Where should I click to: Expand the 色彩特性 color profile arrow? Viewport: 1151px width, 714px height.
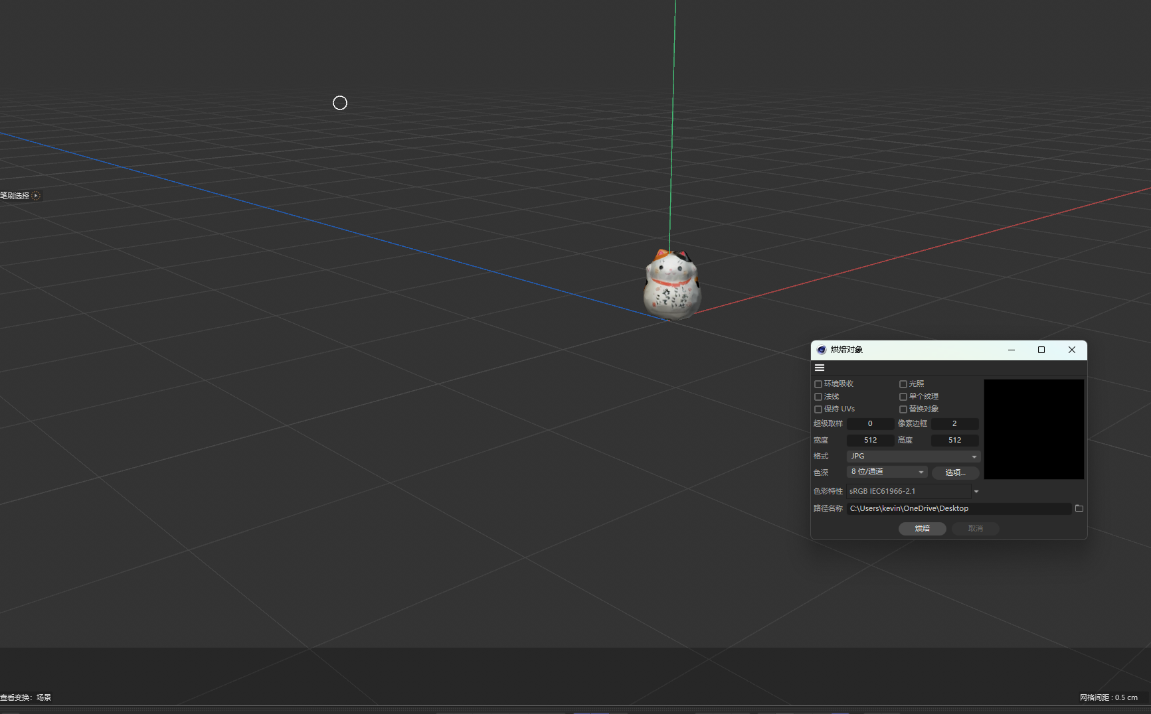(x=976, y=492)
